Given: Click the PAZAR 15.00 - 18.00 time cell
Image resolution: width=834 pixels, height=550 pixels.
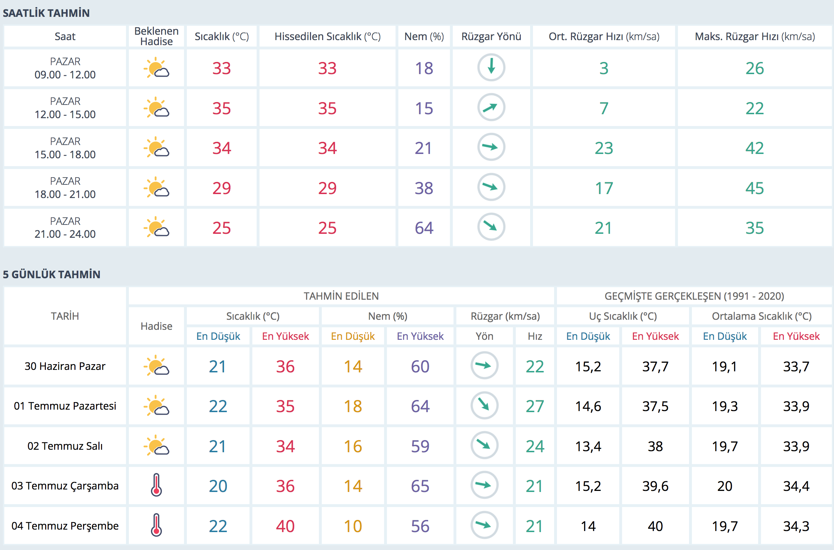Looking at the screenshot, I should (x=65, y=148).
